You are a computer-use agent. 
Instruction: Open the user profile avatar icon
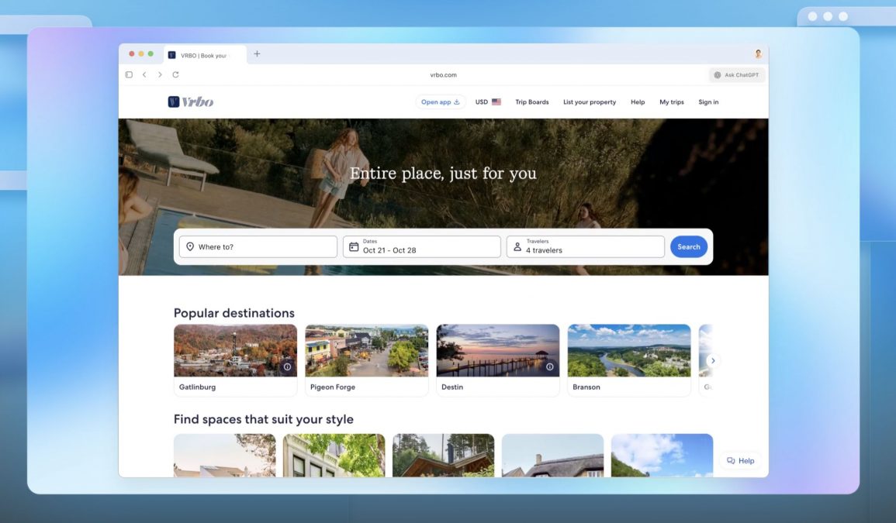click(758, 54)
